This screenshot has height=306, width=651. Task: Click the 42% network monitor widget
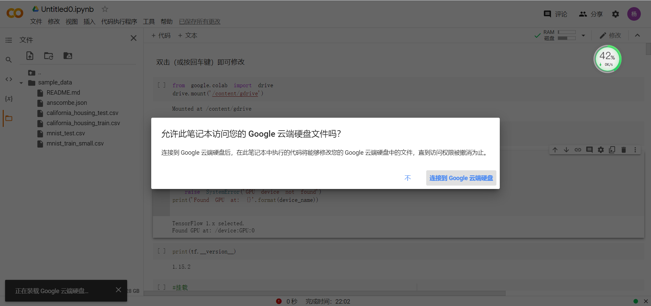607,59
